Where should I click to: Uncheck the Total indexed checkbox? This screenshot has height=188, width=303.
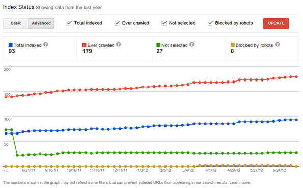click(69, 23)
